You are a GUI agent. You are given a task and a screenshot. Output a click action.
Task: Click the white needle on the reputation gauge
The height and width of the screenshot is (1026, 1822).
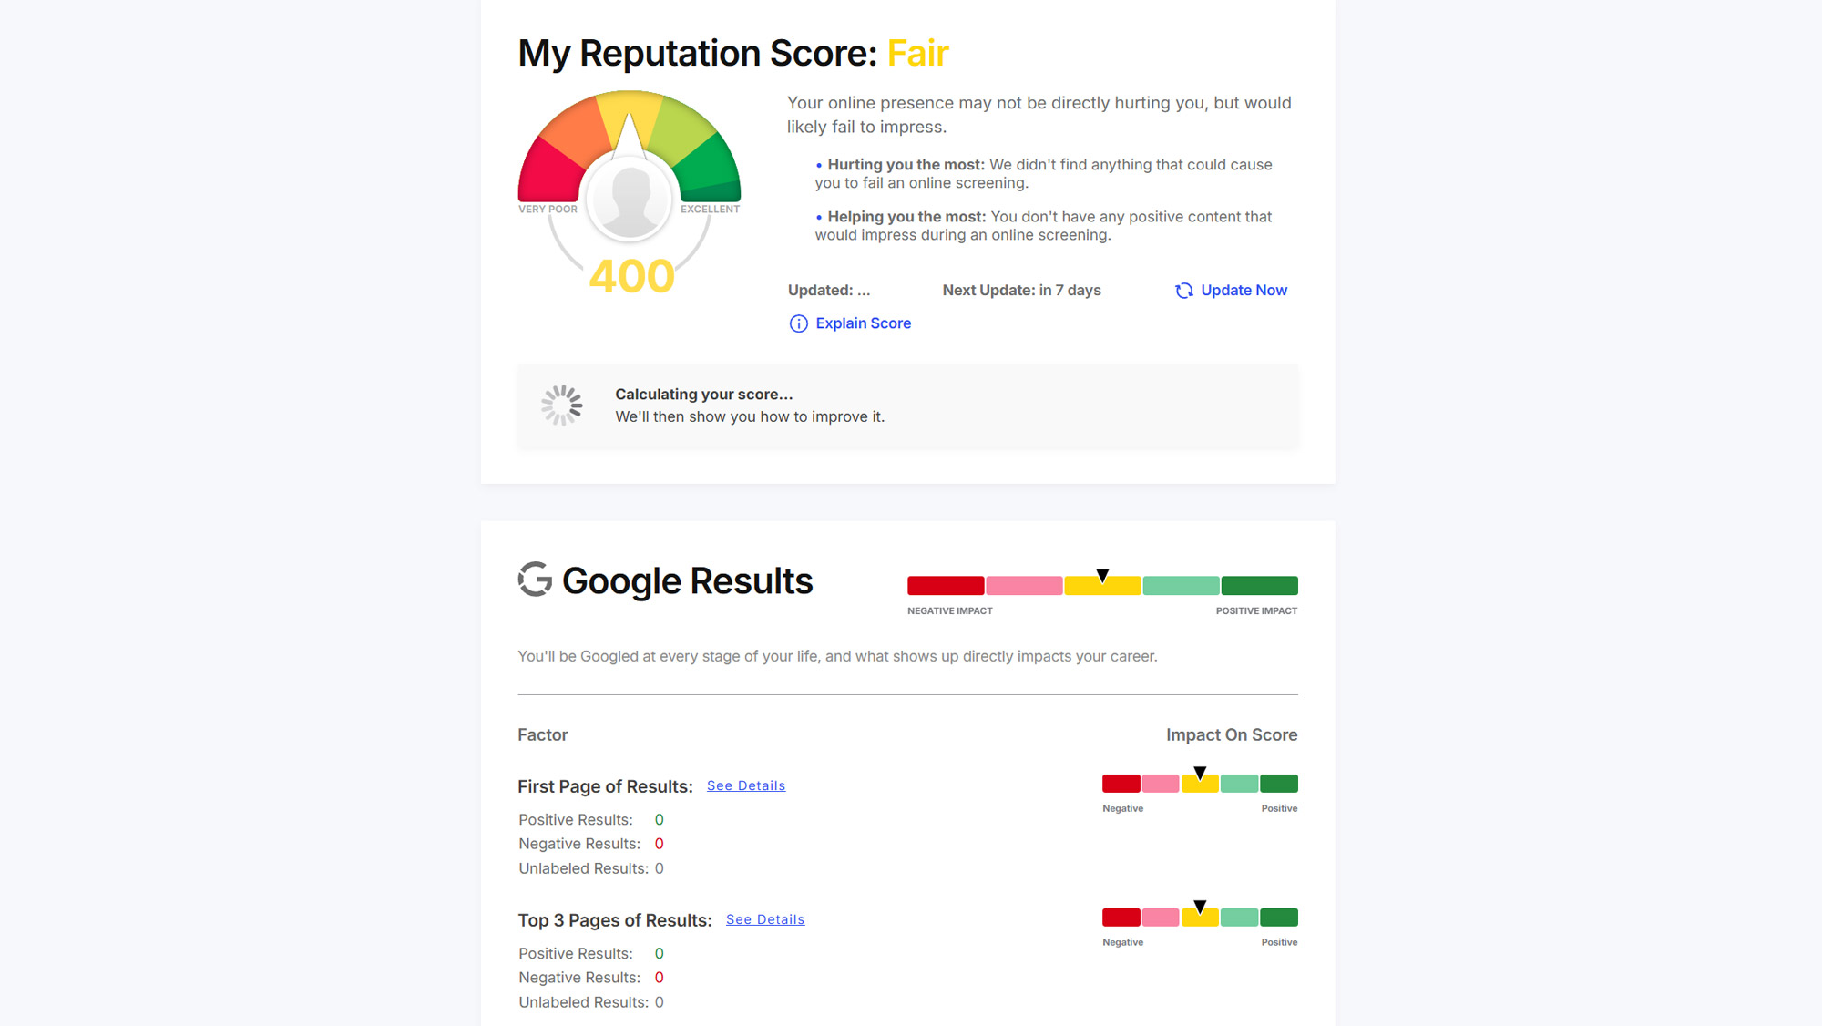629,135
